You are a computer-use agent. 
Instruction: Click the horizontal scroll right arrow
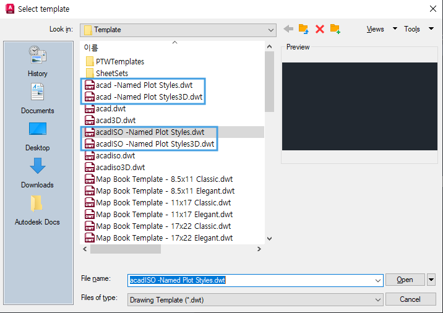click(259, 249)
